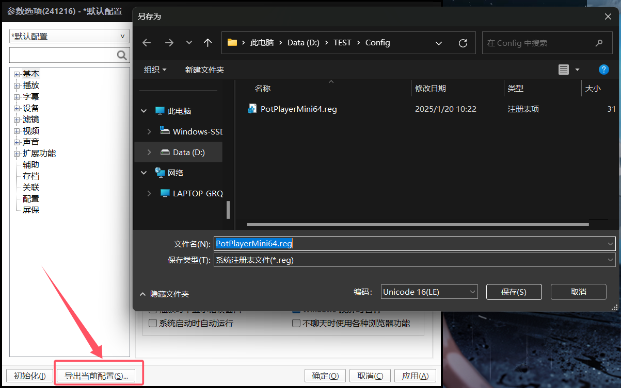Click navigation pane vertical scrollbar

228,209
